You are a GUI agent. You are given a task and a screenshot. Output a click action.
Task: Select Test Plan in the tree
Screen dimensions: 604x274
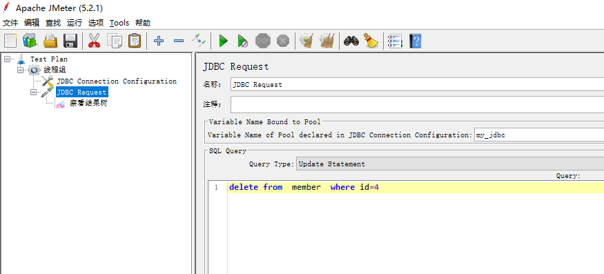49,59
